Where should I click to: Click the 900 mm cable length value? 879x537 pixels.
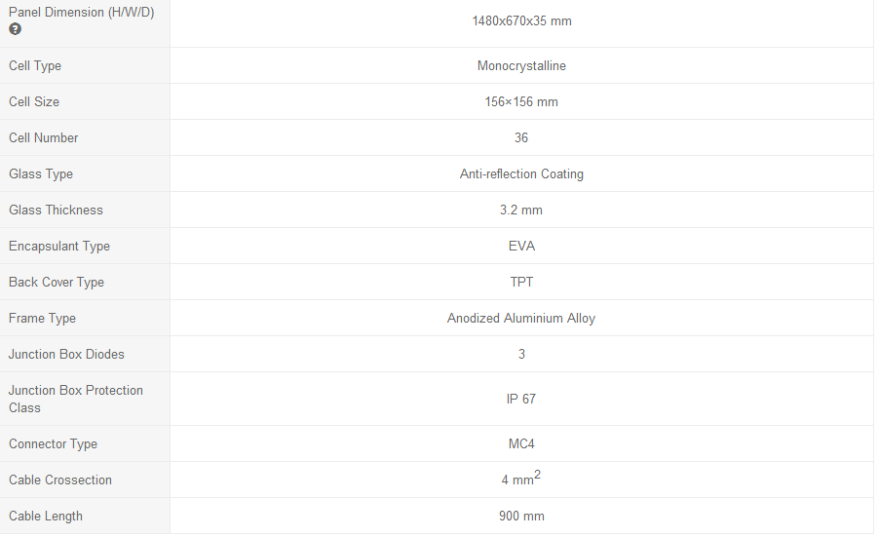click(x=521, y=517)
